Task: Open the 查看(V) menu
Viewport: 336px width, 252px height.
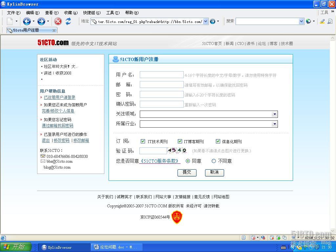Action: point(52,13)
